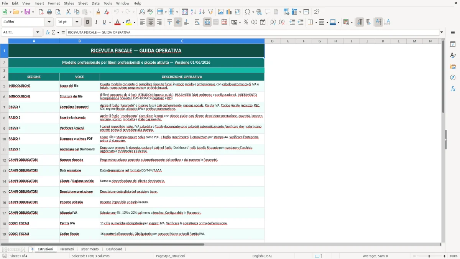Open sidebar Functions fx icon

(453, 89)
